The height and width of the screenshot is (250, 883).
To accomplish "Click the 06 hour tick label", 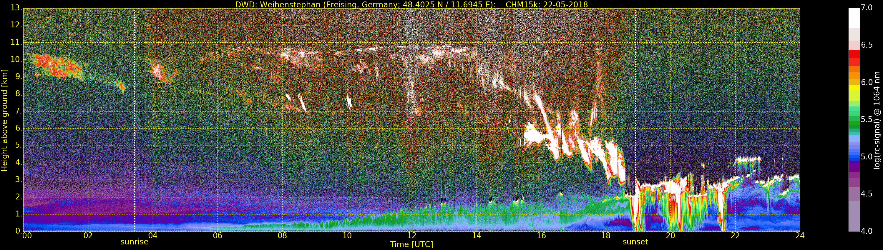I will pos(217,235).
